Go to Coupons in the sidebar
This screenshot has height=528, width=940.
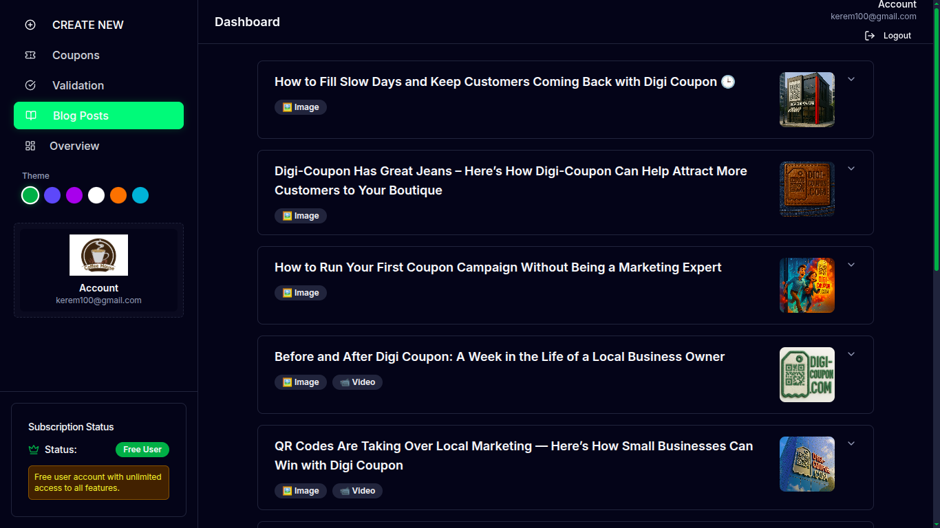click(x=98, y=55)
